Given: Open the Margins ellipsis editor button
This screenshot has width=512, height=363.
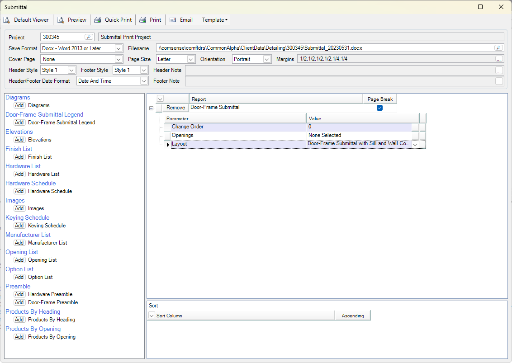Looking at the screenshot, I should click(499, 59).
